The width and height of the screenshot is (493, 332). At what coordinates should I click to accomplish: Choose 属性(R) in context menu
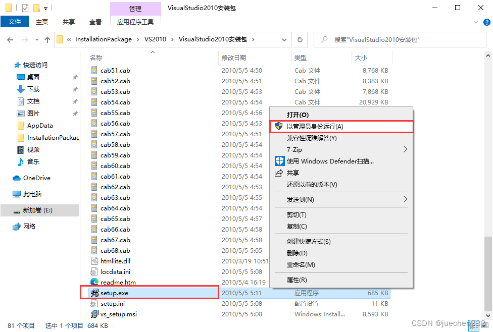click(x=341, y=280)
